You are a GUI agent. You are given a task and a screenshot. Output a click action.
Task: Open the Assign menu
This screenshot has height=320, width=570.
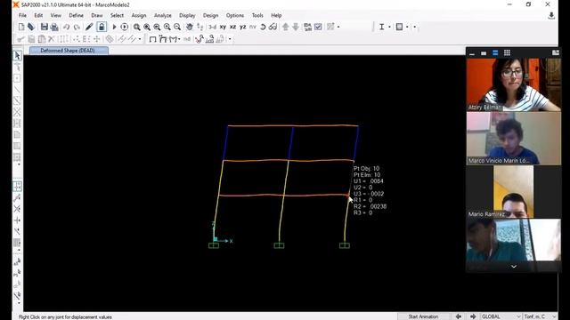pos(139,15)
